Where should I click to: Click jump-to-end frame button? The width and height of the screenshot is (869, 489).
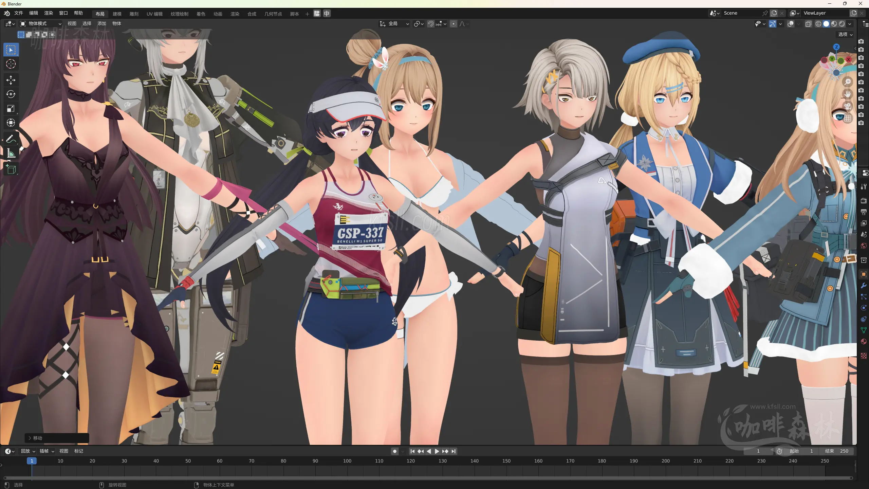point(454,451)
